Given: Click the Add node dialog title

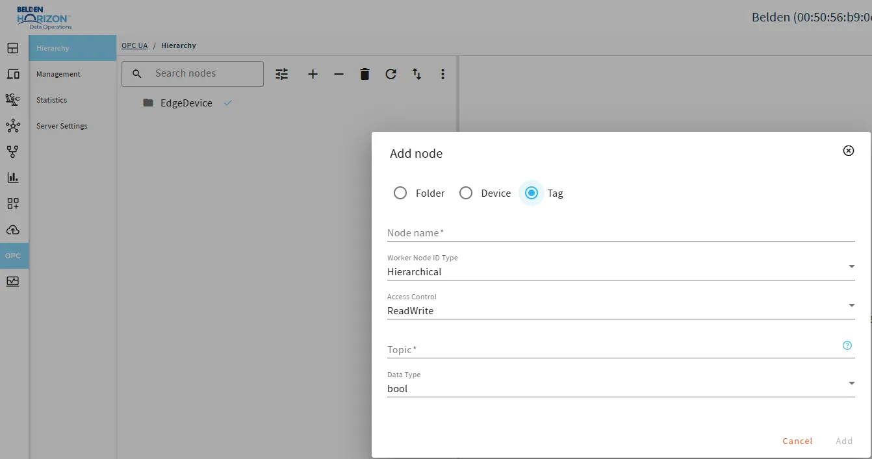Looking at the screenshot, I should click(x=416, y=154).
